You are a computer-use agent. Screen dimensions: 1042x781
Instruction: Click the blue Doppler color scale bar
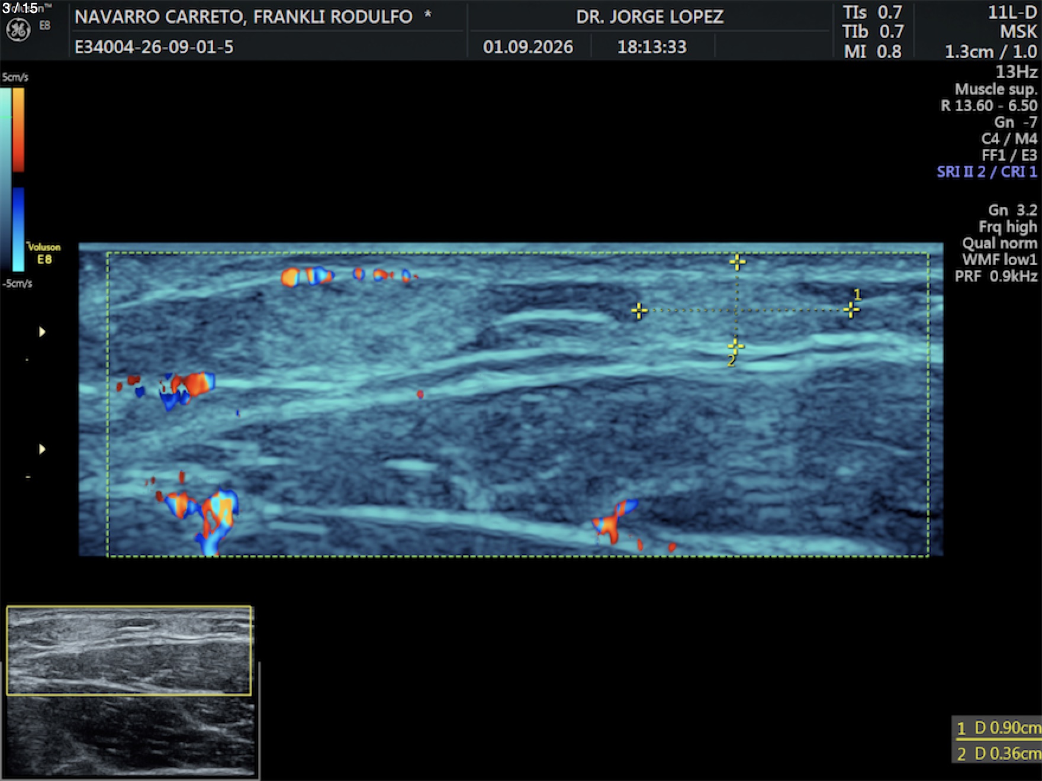[x=18, y=230]
